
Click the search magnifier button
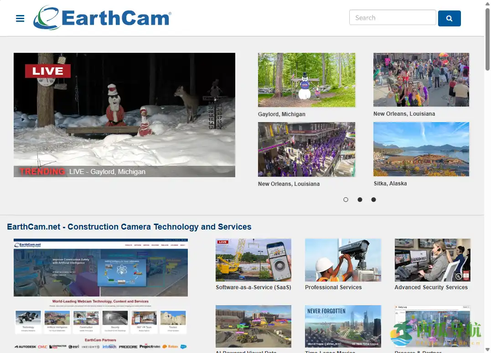pyautogui.click(x=449, y=18)
